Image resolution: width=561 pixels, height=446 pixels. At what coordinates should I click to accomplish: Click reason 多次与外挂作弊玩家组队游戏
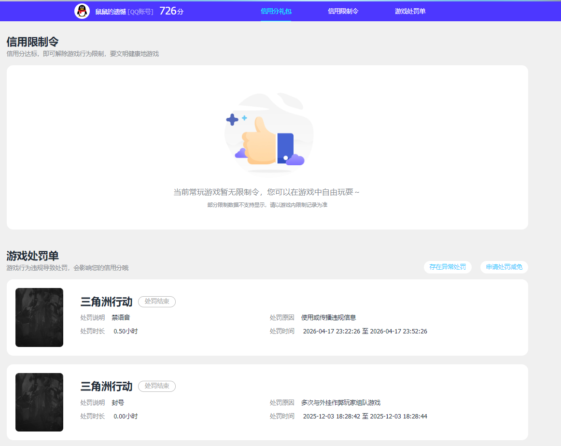coord(341,403)
